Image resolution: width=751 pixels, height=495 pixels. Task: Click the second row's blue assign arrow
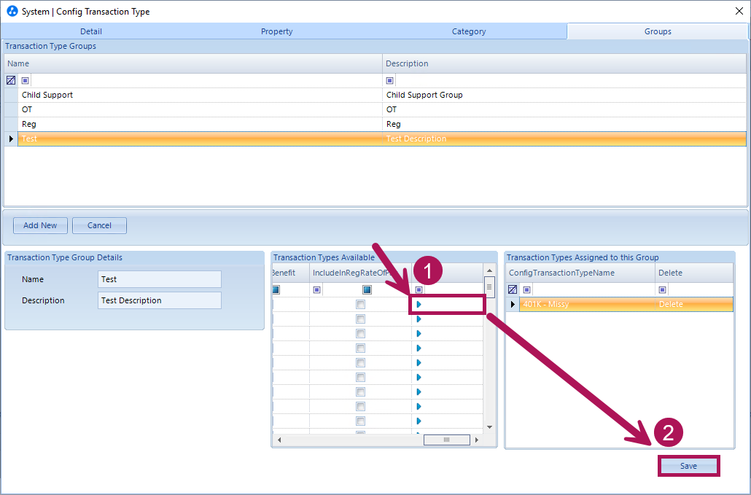[419, 319]
